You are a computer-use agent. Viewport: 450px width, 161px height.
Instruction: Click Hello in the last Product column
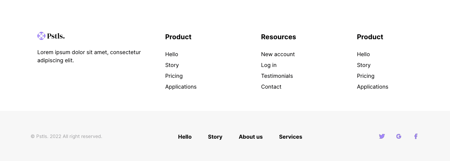(x=363, y=54)
